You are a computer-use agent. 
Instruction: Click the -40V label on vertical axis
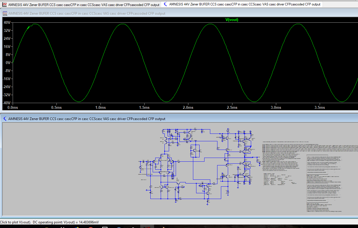tap(6, 103)
